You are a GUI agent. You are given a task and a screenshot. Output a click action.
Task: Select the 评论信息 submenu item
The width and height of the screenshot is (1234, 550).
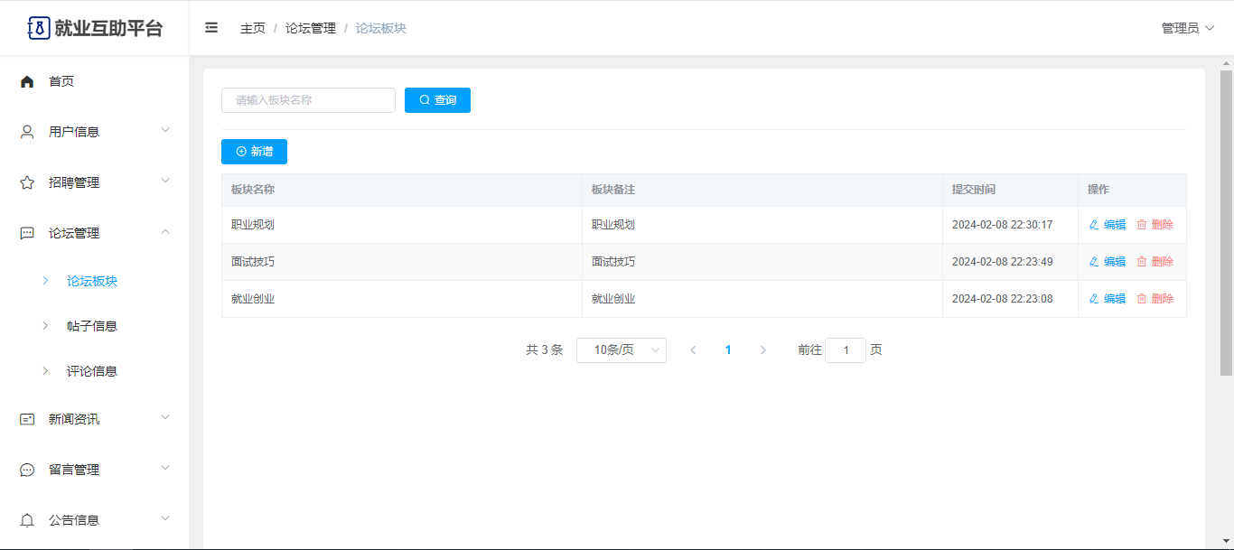coord(92,371)
